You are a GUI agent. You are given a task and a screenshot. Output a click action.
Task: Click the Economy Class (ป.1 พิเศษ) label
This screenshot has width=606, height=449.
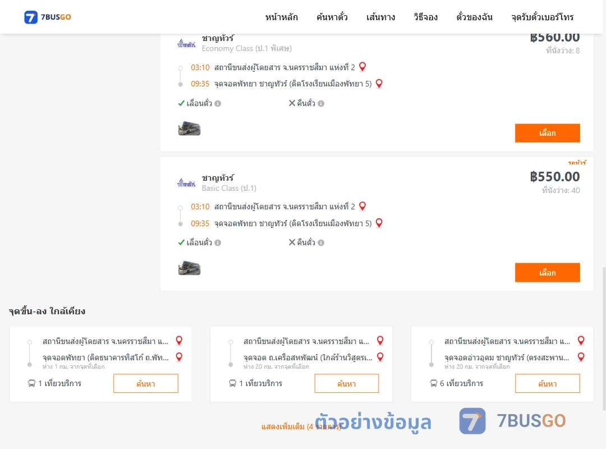coord(246,49)
